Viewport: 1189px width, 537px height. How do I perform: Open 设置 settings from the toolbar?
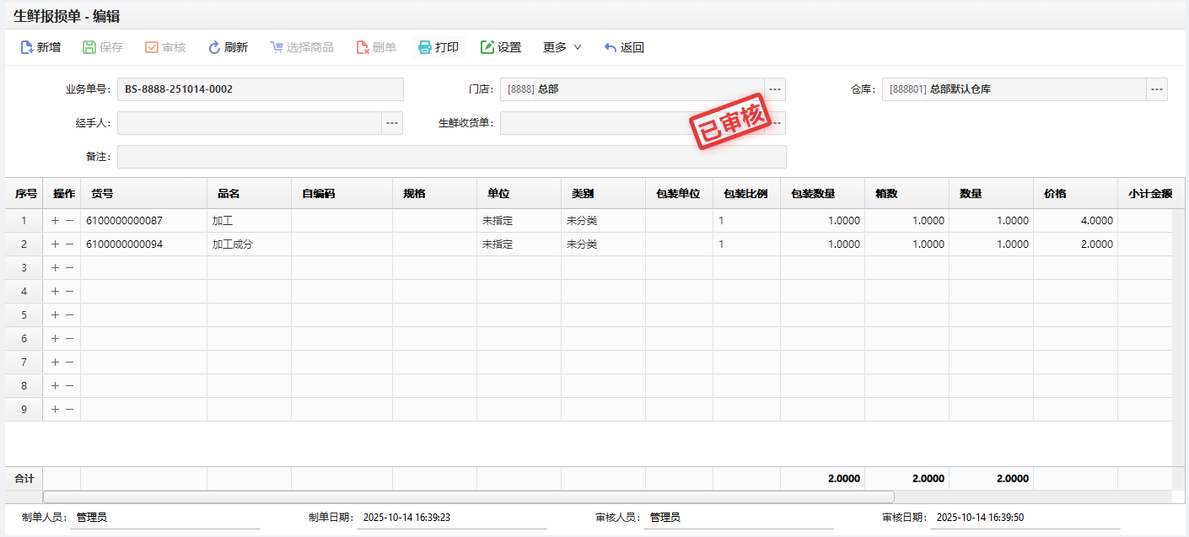point(487,48)
